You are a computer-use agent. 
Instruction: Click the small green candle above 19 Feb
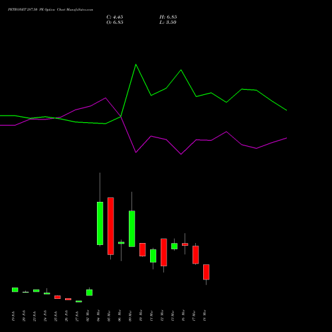pyautogui.click(x=15, y=290)
